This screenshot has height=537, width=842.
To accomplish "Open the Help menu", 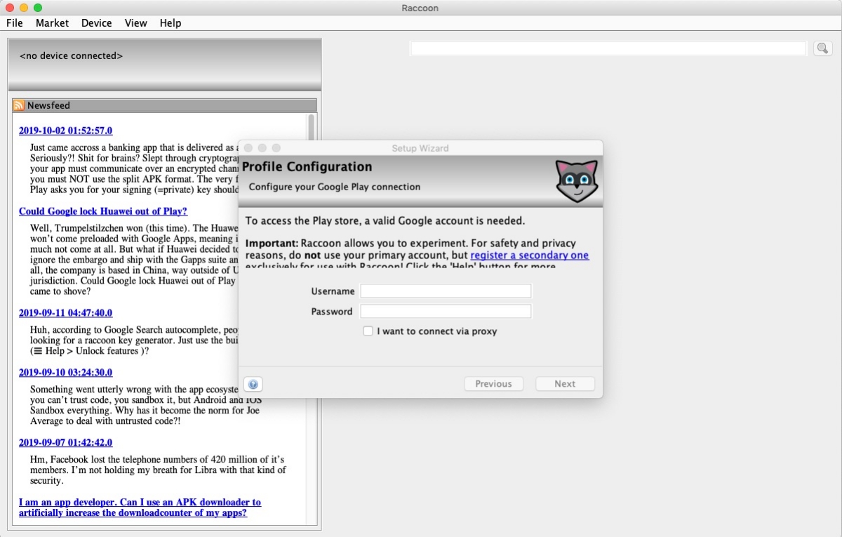I will pyautogui.click(x=171, y=23).
